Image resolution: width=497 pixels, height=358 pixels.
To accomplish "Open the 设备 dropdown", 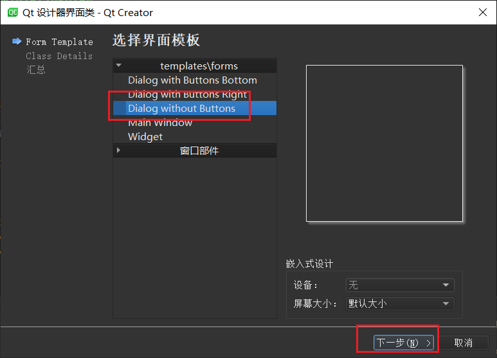I will tap(399, 285).
